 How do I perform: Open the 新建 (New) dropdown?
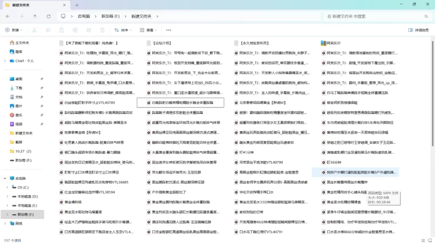(x=14, y=30)
